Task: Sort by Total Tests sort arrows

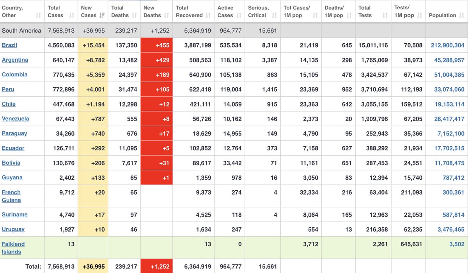Action: tap(385, 16)
